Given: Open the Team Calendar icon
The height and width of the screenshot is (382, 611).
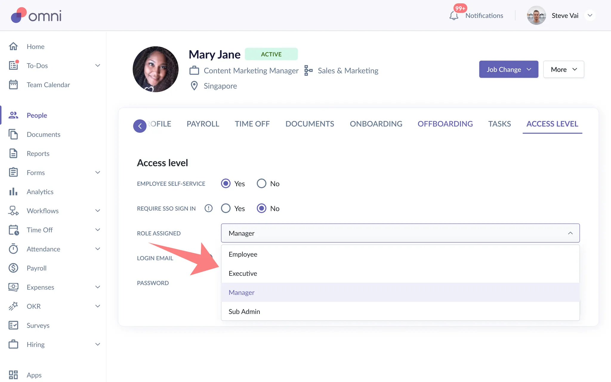Looking at the screenshot, I should coord(13,85).
